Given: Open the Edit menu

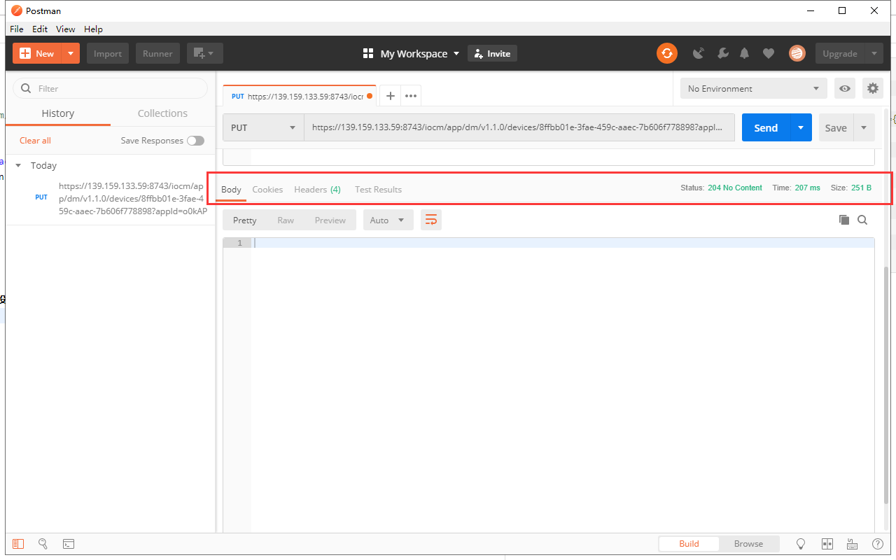Looking at the screenshot, I should (40, 29).
